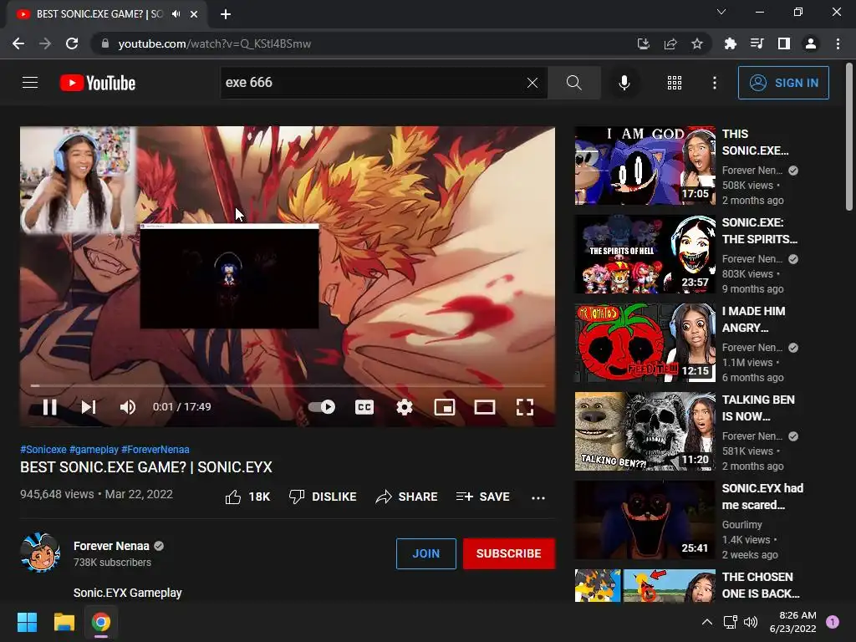Click the SIGN IN button
856x642 pixels.
(783, 83)
